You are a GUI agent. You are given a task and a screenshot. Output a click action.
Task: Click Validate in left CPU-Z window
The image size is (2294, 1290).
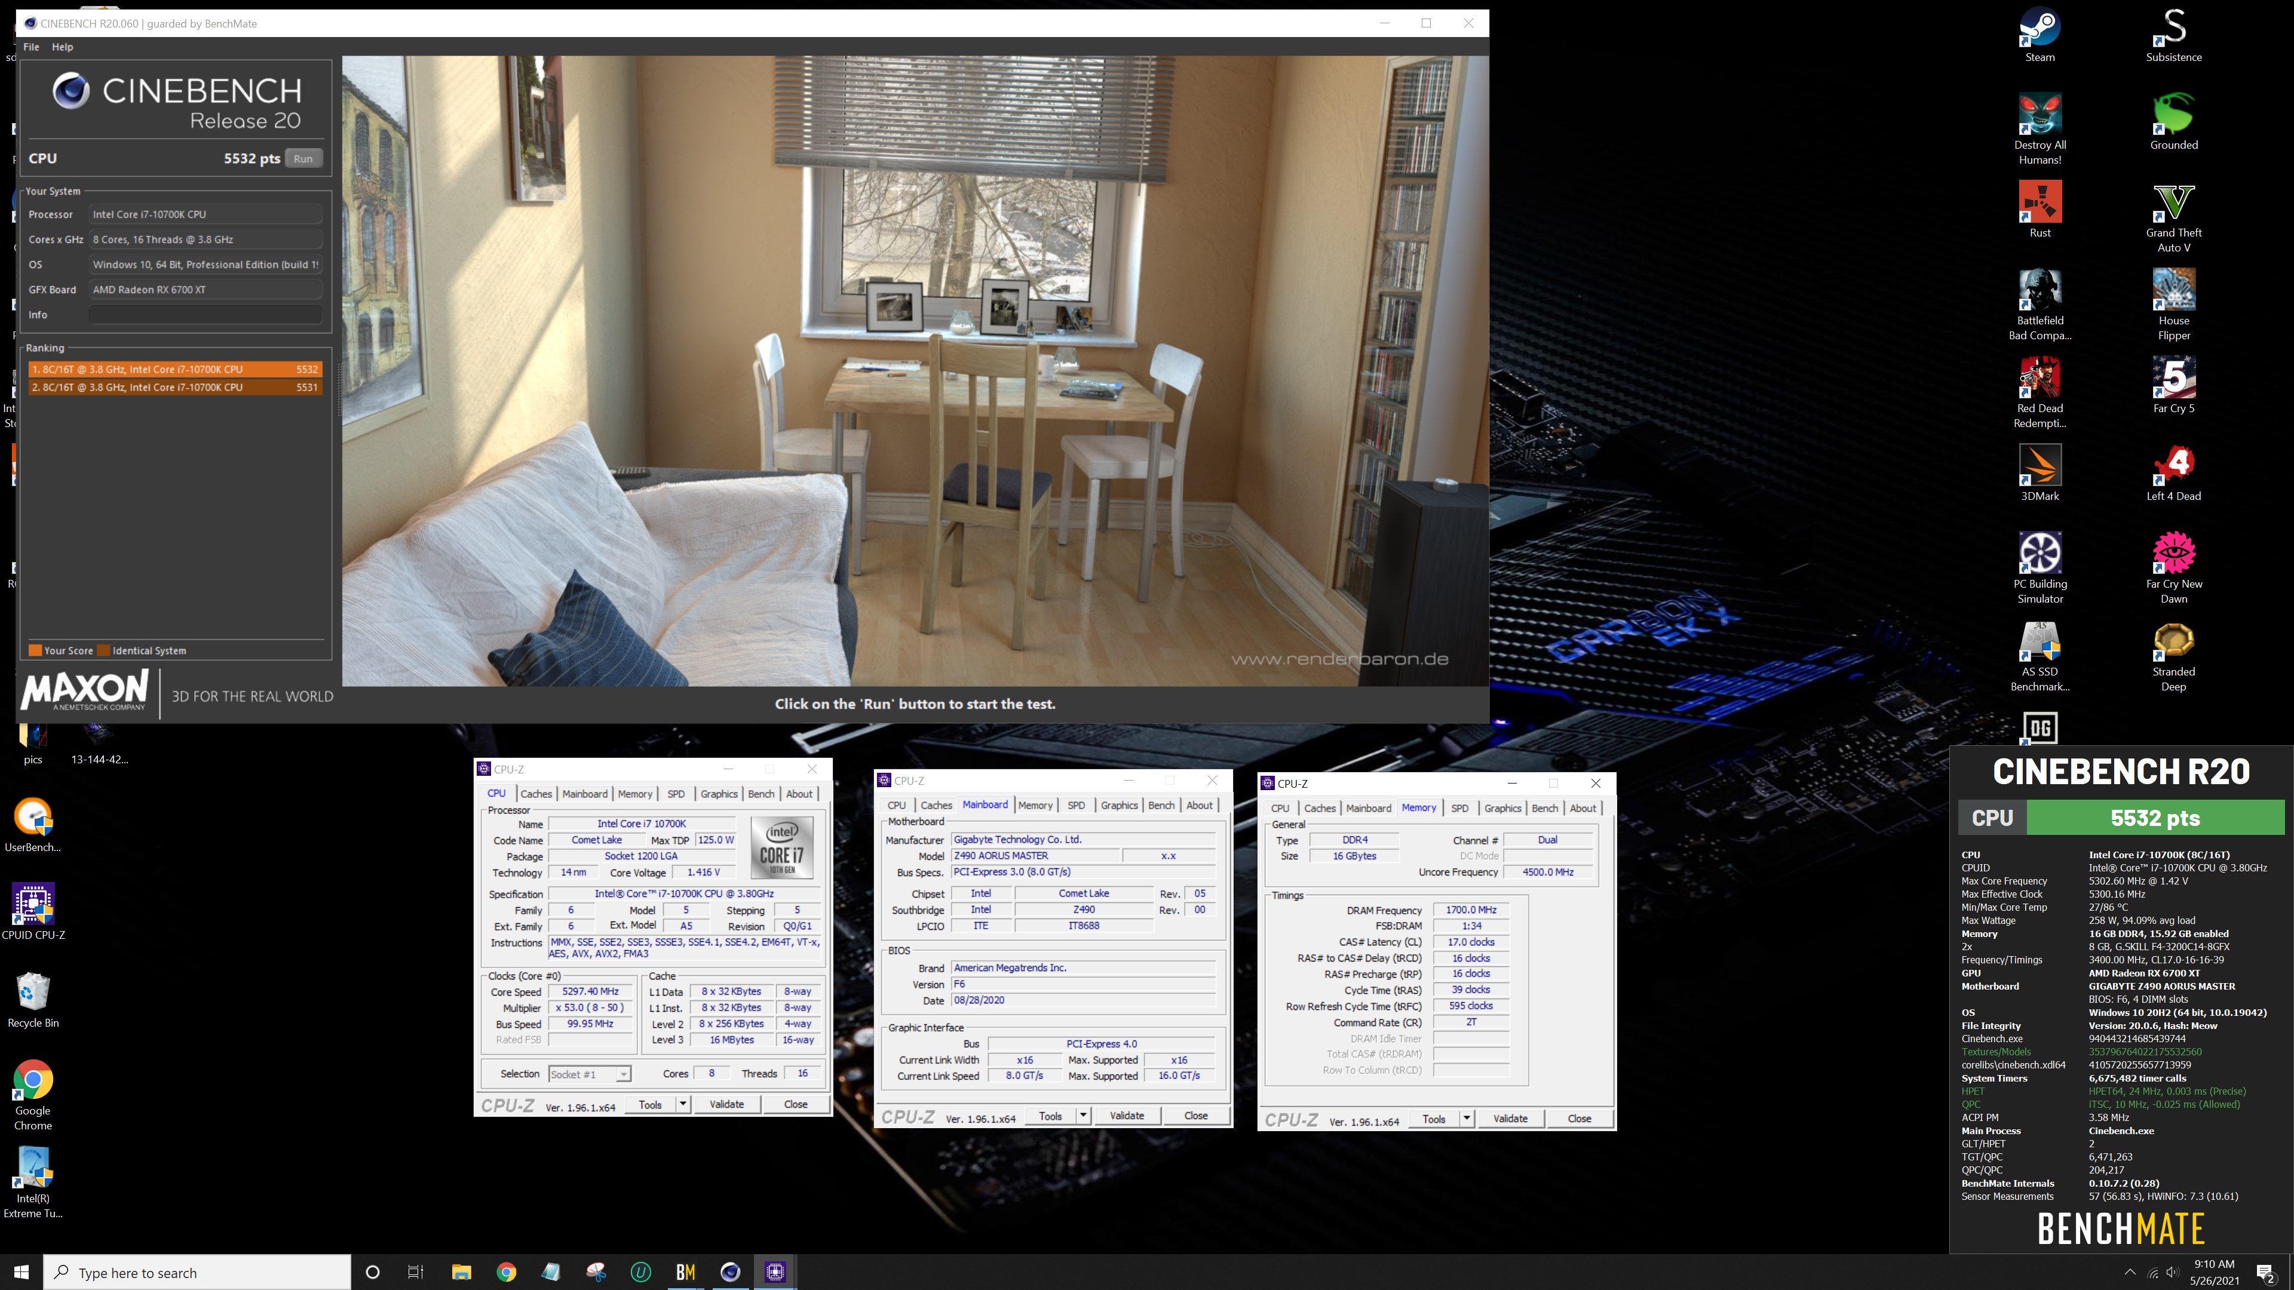(726, 1105)
